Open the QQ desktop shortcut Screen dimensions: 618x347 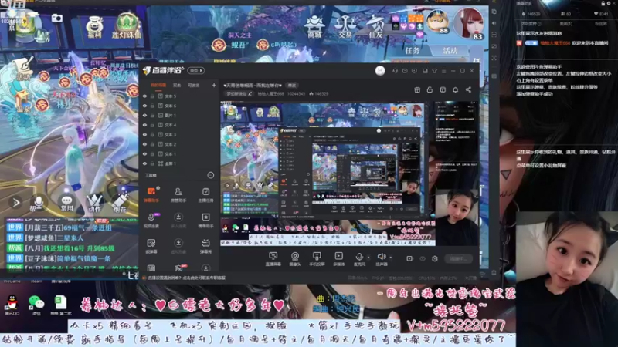pos(12,305)
